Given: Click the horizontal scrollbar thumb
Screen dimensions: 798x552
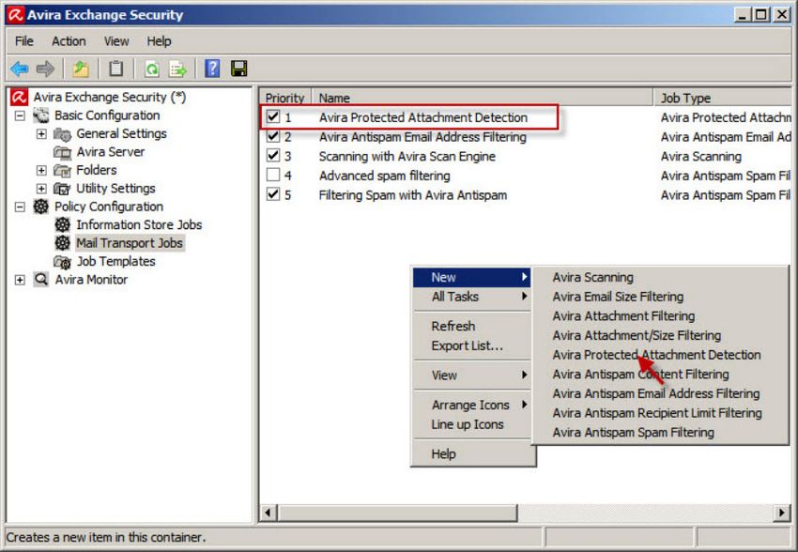Looking at the screenshot, I should click(397, 513).
